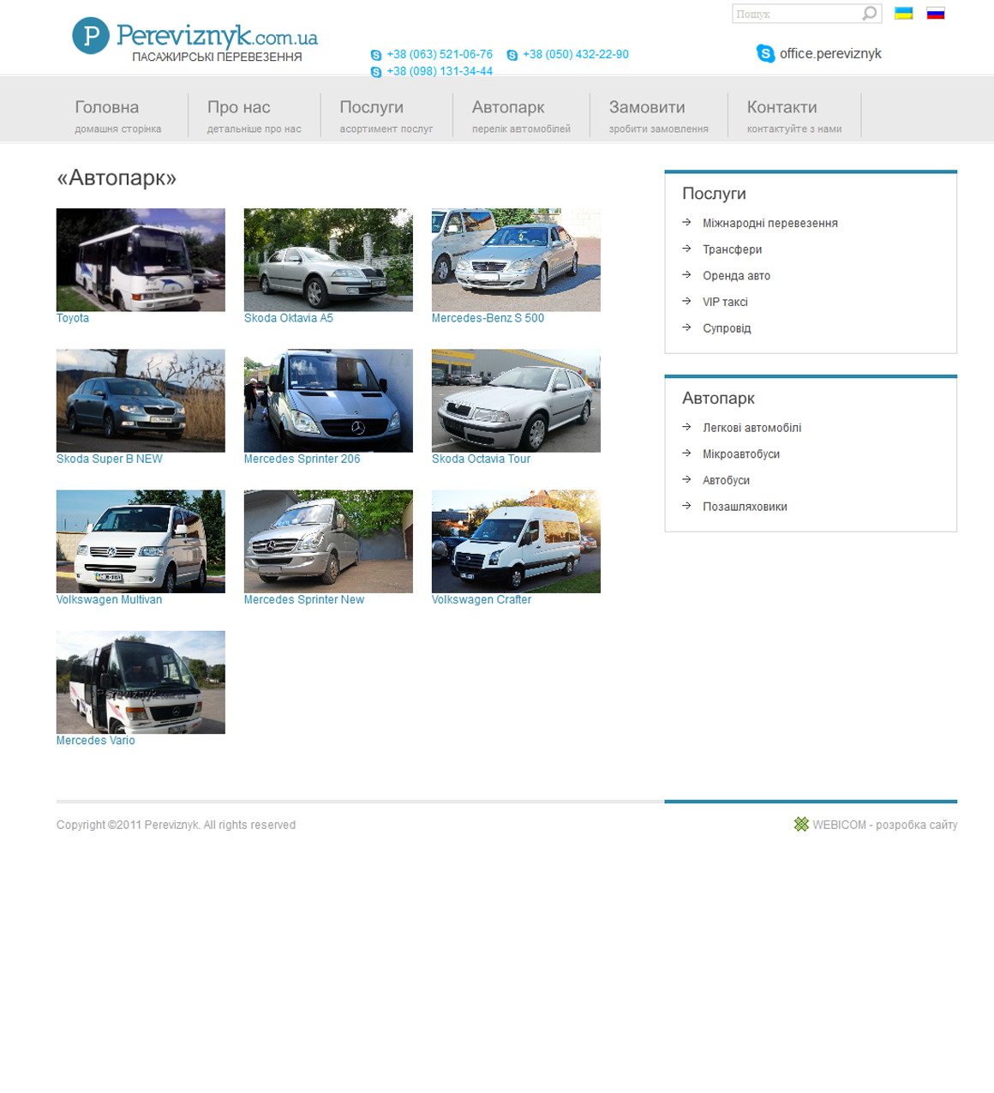The image size is (994, 1093).
Task: Open the Послуги menu item
Action: (x=386, y=116)
